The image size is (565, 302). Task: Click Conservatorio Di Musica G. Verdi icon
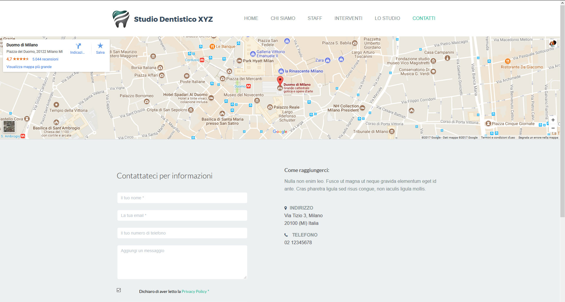433,71
